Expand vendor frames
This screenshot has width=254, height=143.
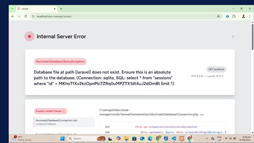coord(50,111)
